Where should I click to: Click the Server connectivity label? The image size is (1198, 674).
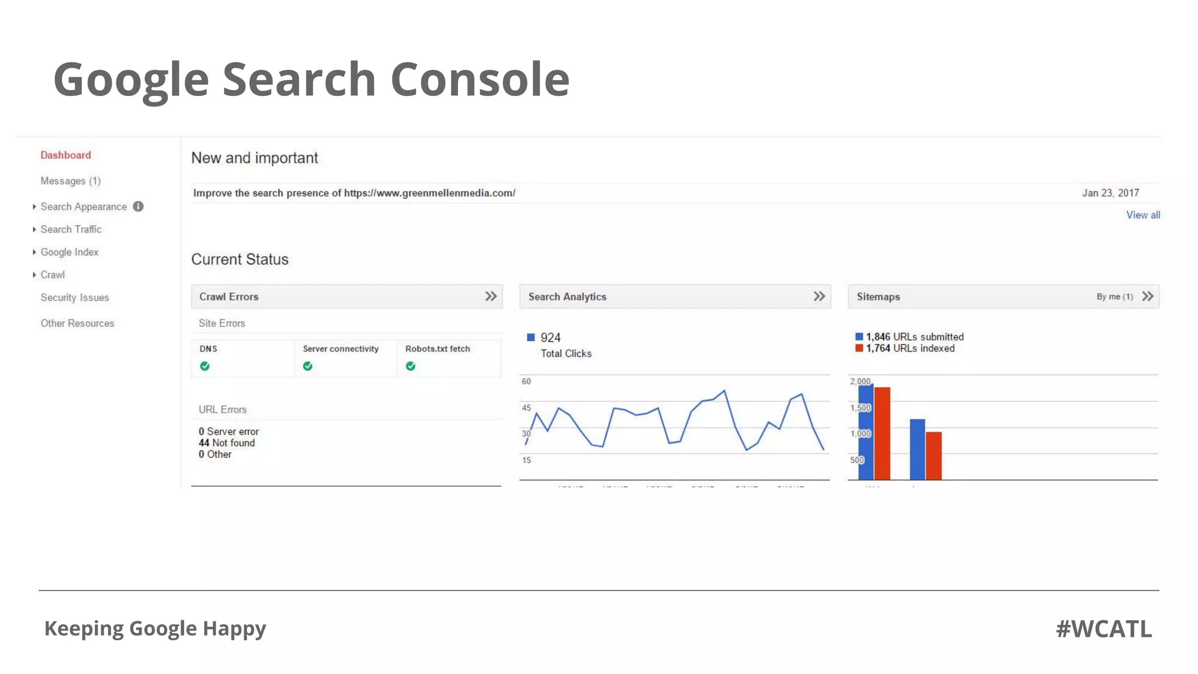(340, 349)
